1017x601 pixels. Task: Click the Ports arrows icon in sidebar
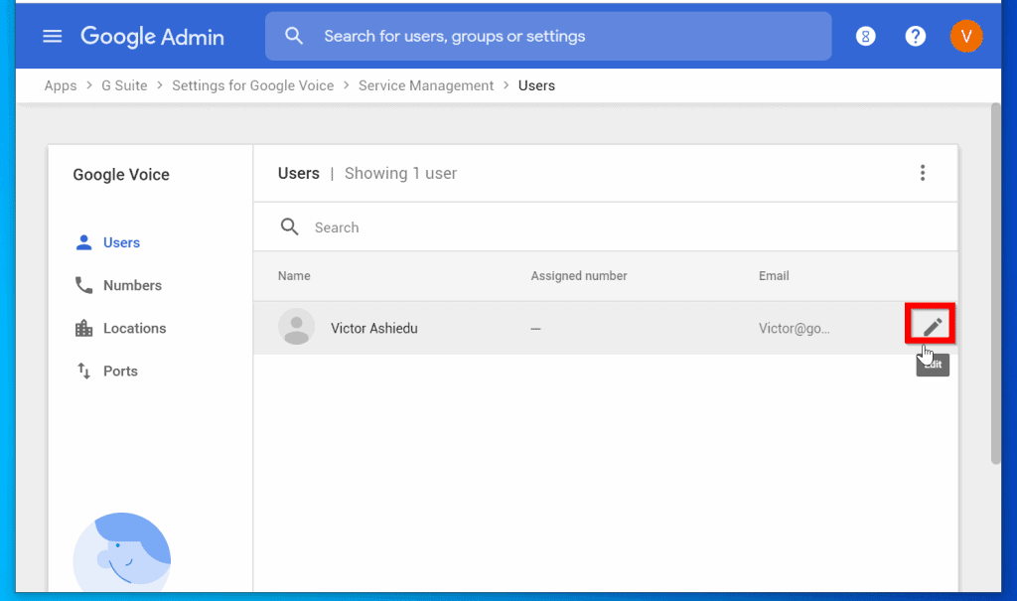pos(82,371)
